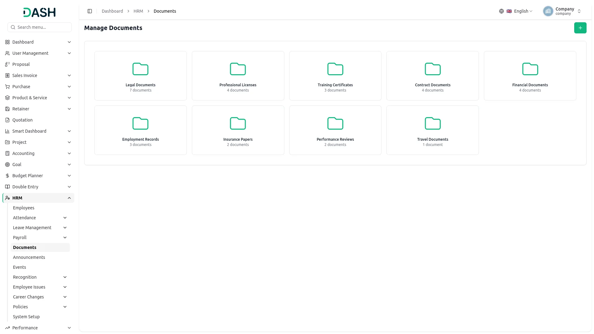Open the Performance Reviews folder icon

coord(335,123)
